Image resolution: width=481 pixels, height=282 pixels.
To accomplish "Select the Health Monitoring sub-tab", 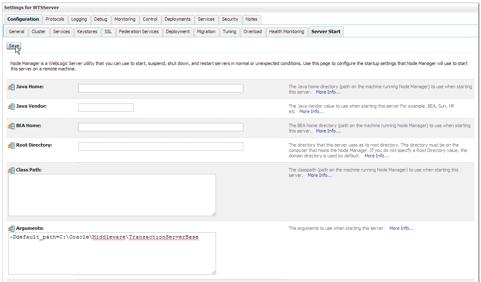I will click(287, 32).
